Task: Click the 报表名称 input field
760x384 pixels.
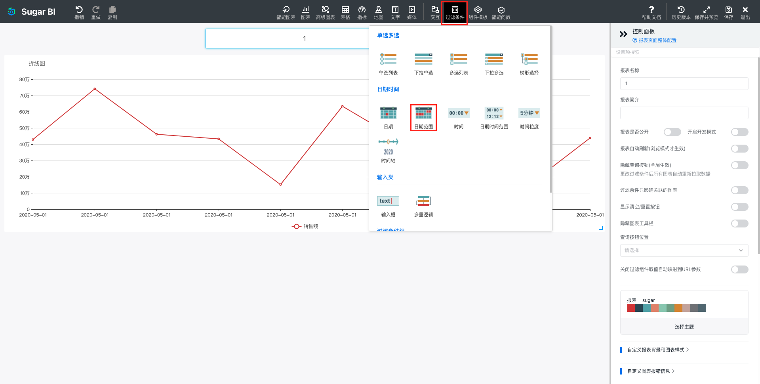Action: (684, 84)
